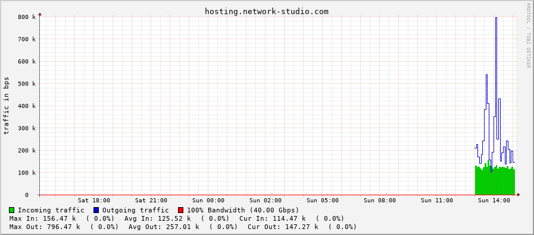Click the tallest blue outgoing traffic spike

(x=496, y=78)
